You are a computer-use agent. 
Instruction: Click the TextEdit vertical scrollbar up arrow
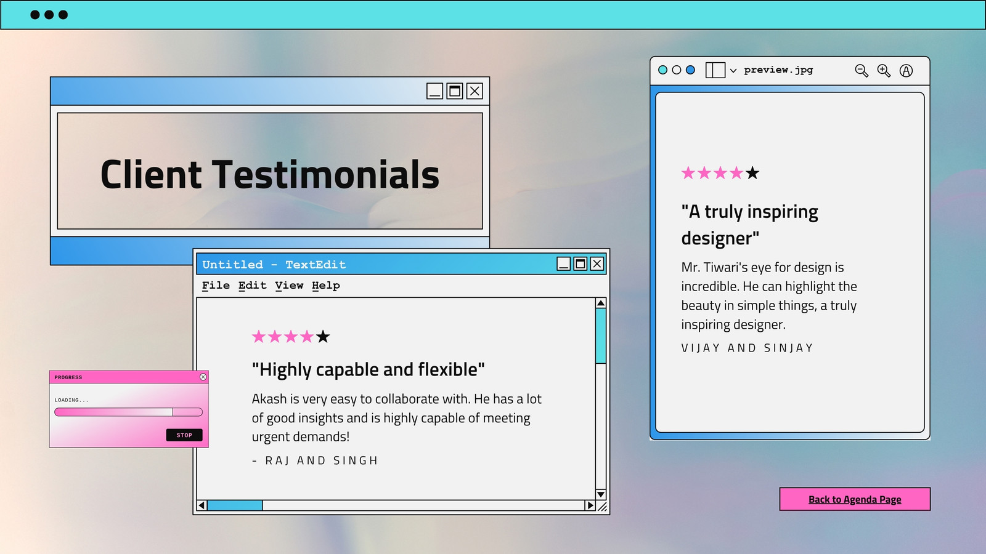click(x=601, y=303)
